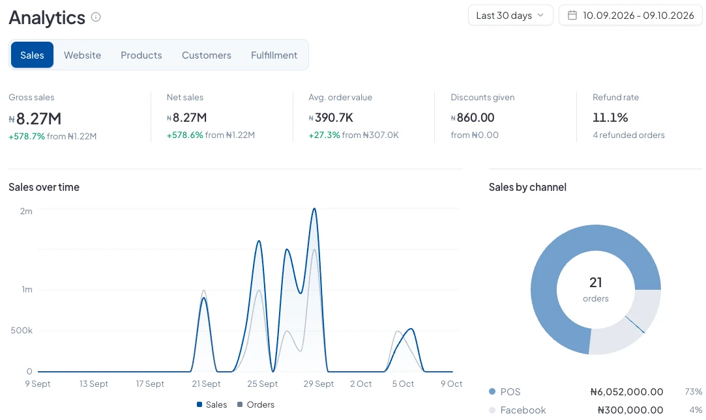
Task: Click the ₦390.7K average order value
Action: (331, 118)
